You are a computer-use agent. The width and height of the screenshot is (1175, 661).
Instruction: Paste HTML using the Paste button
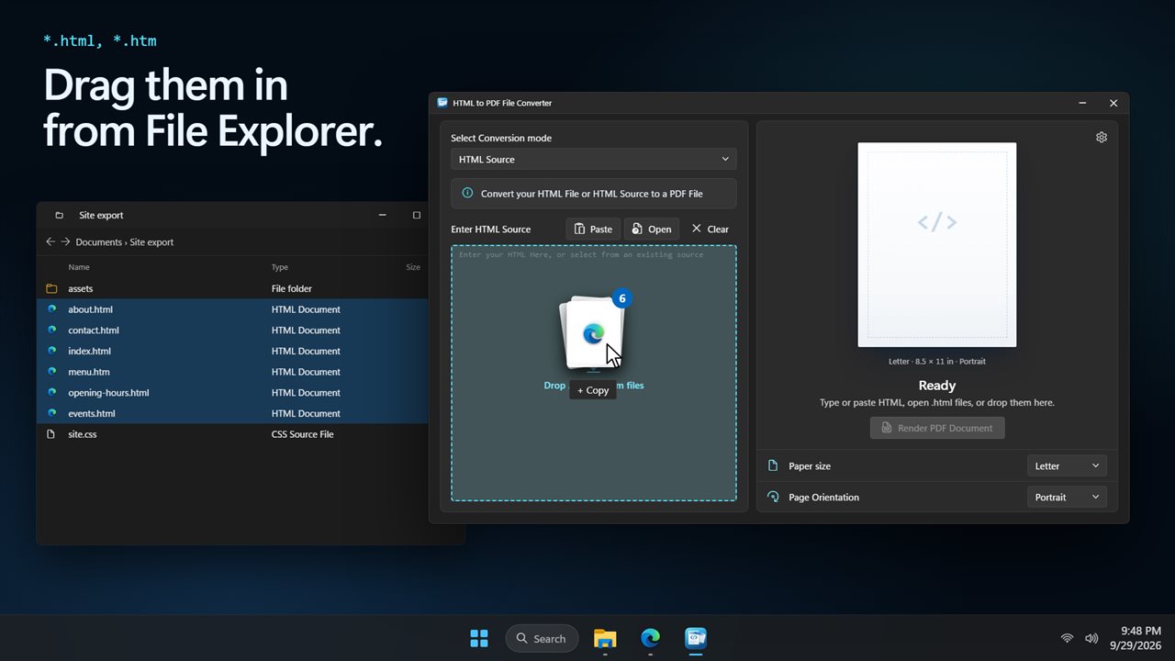[593, 229]
